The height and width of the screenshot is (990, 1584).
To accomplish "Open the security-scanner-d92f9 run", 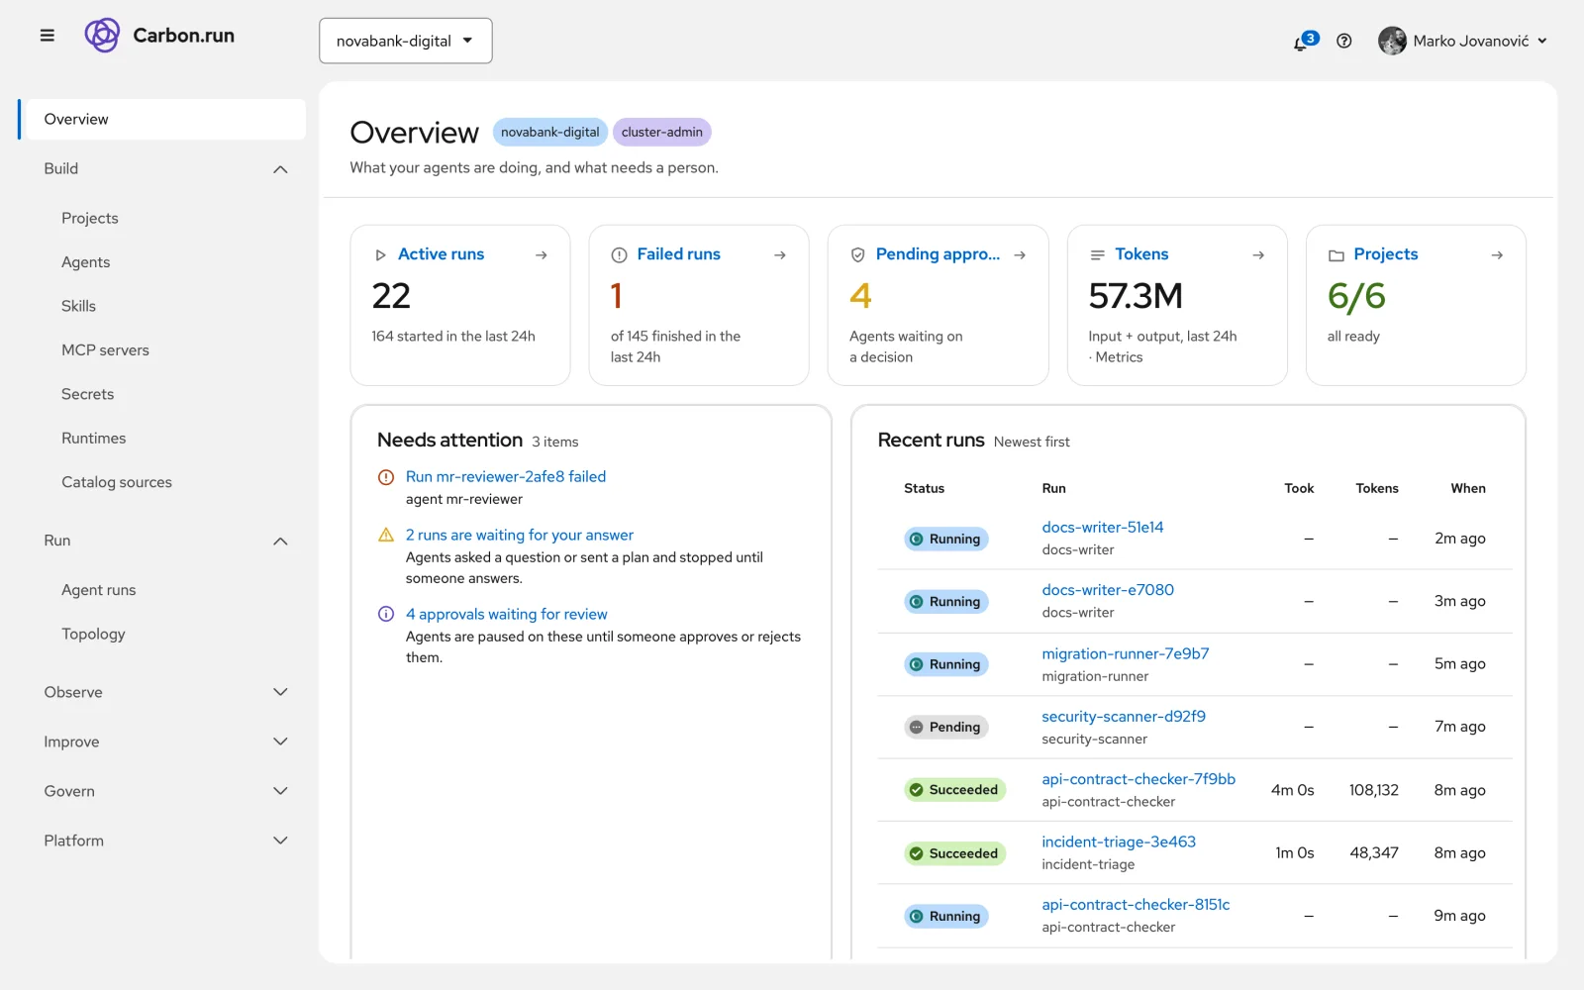I will point(1124,716).
